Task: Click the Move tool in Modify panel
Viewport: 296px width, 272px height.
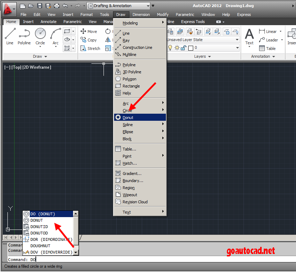Action: pyautogui.click(x=88, y=31)
